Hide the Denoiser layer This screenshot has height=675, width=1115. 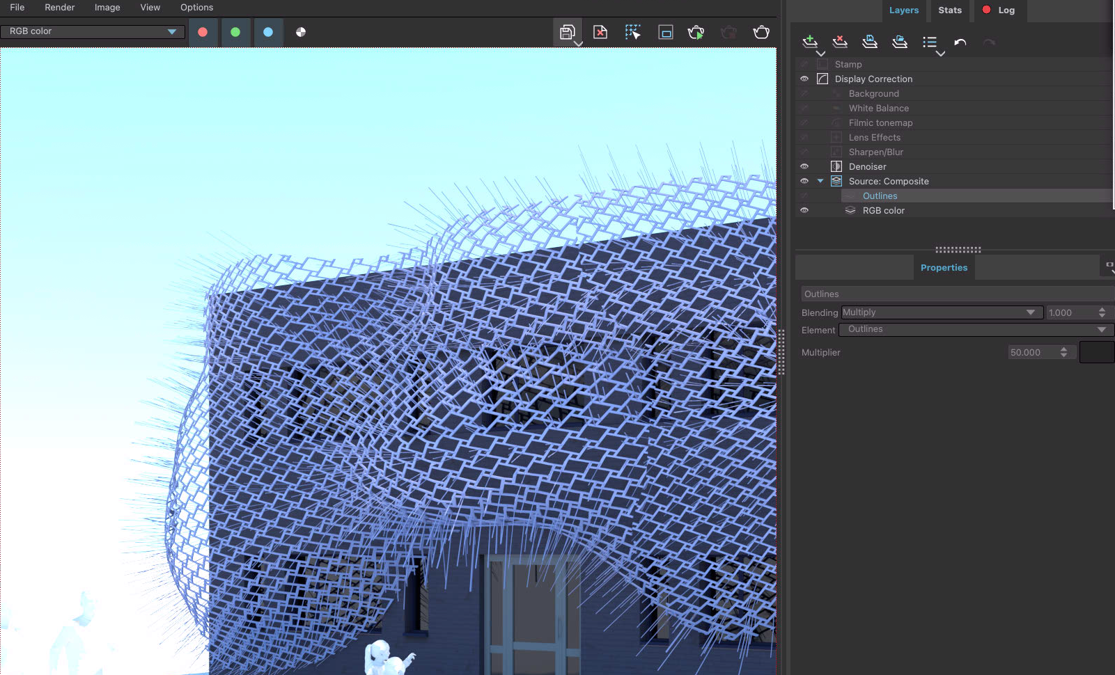804,166
